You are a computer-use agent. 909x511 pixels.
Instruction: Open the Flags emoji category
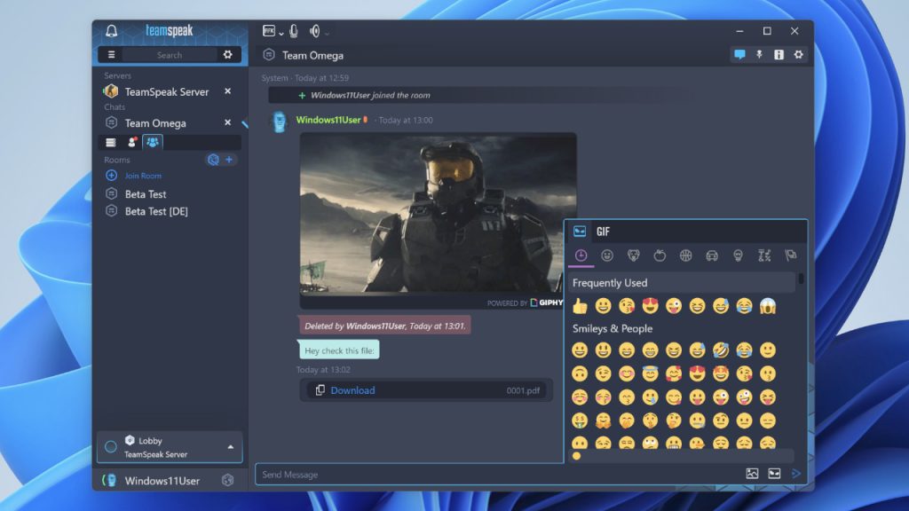pyautogui.click(x=790, y=255)
